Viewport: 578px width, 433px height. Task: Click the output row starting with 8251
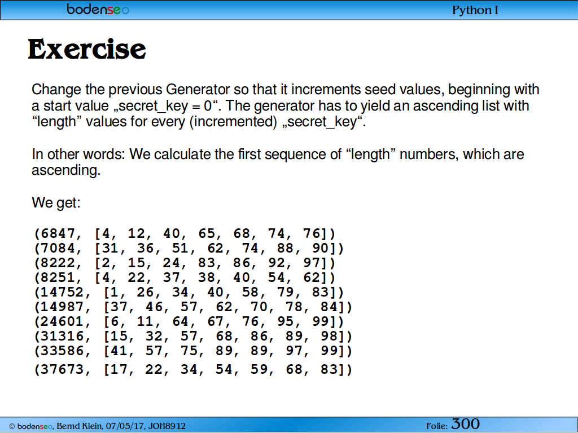pyautogui.click(x=185, y=277)
